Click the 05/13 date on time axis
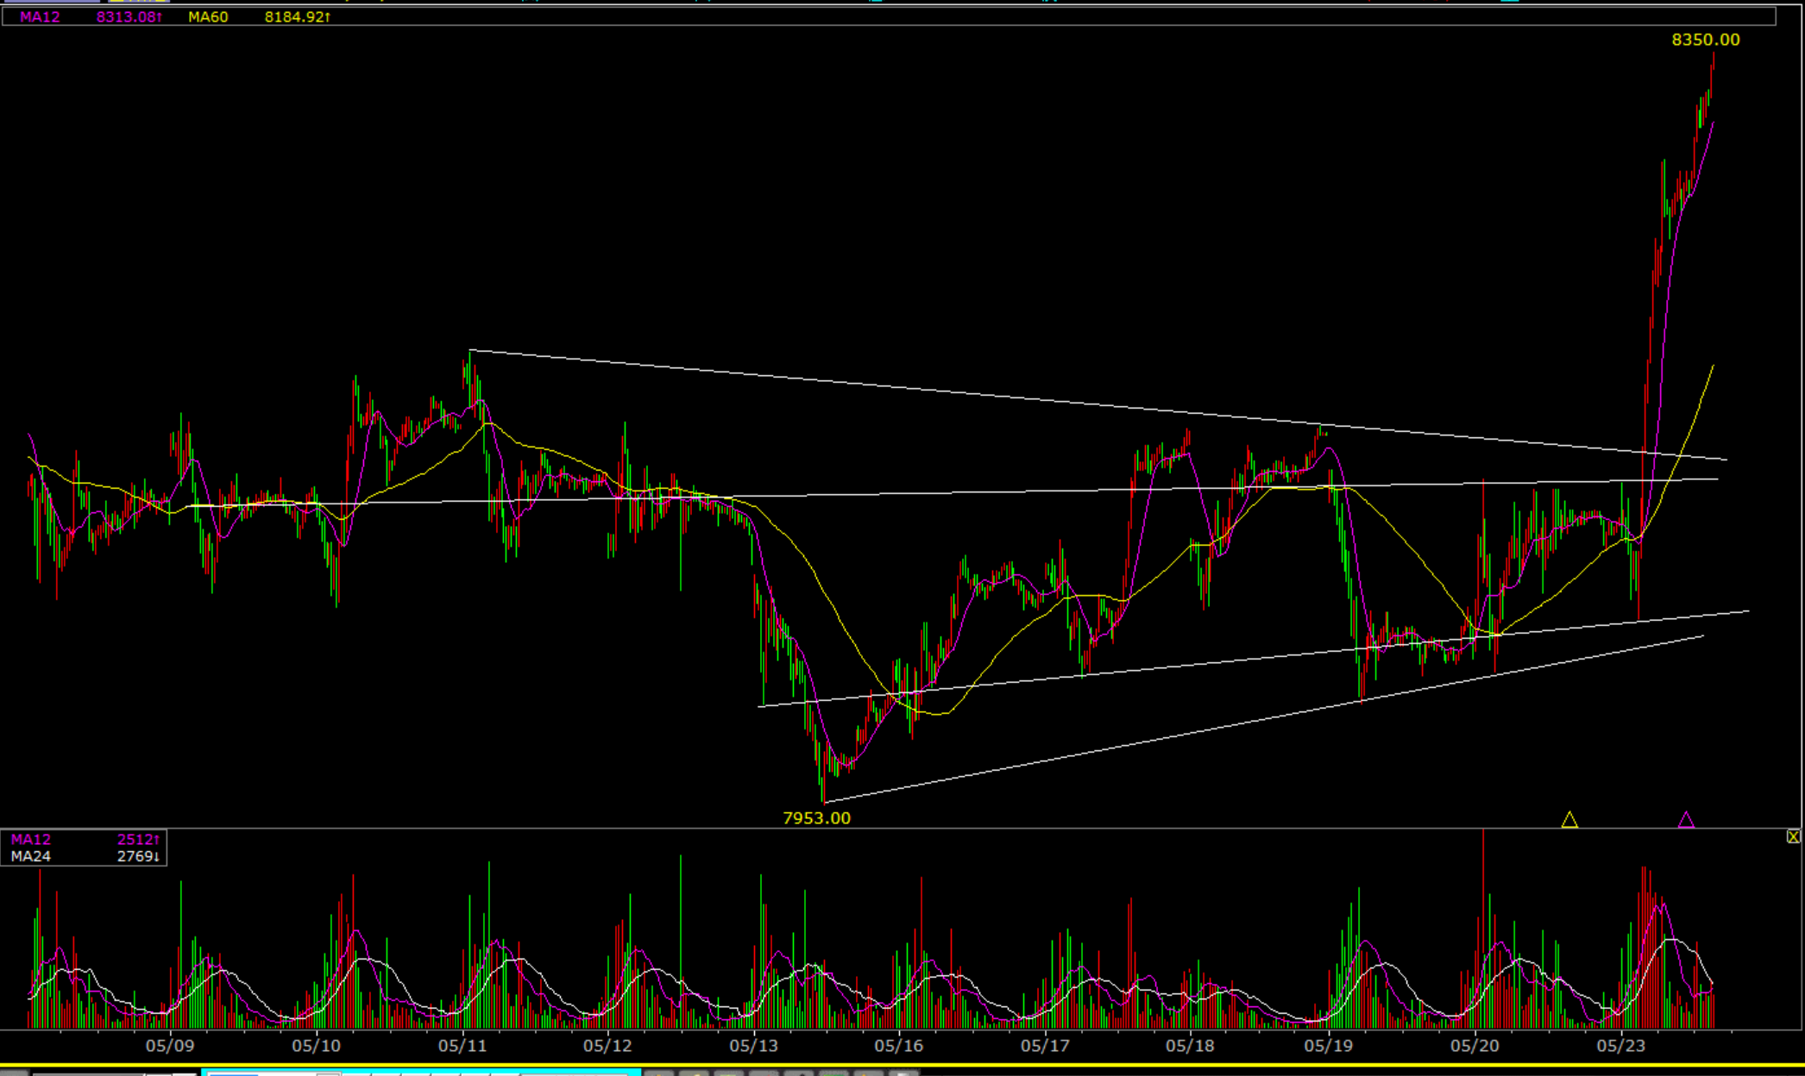 (753, 1046)
